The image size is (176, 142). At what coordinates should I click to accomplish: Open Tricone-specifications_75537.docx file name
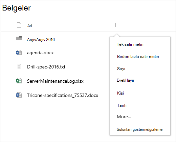[63, 95]
